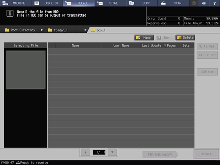Click the Root Directory folder icon
The image size is (220, 165).
pyautogui.click(x=7, y=30)
